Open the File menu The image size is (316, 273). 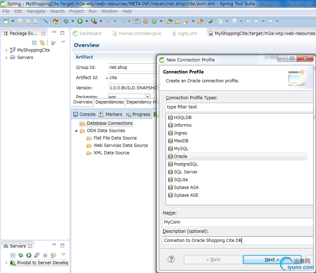(x=6, y=11)
